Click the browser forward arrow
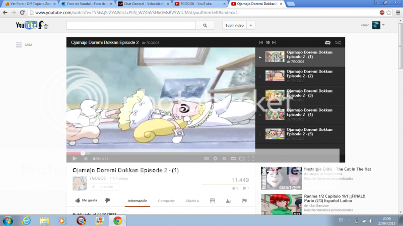403x226 pixels. 14,13
